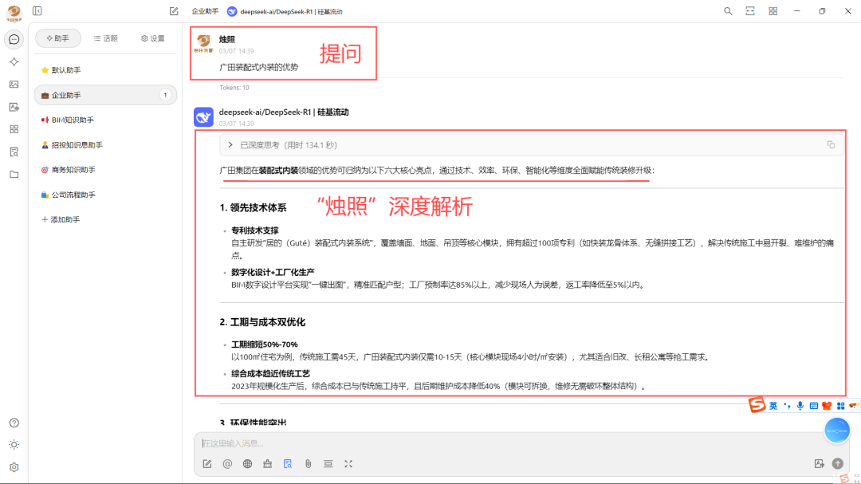Screen dimensions: 861x484
Task: Click the question text 广田装配式内装的优势
Action: point(258,67)
